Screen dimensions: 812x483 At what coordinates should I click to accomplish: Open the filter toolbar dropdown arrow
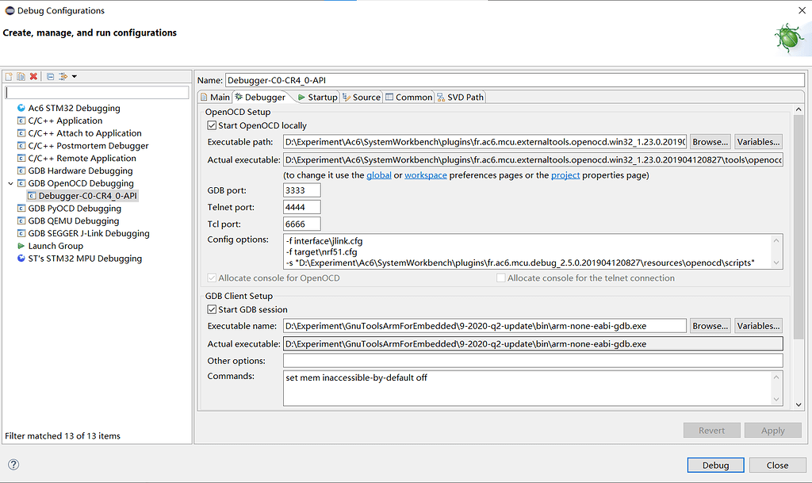[74, 76]
